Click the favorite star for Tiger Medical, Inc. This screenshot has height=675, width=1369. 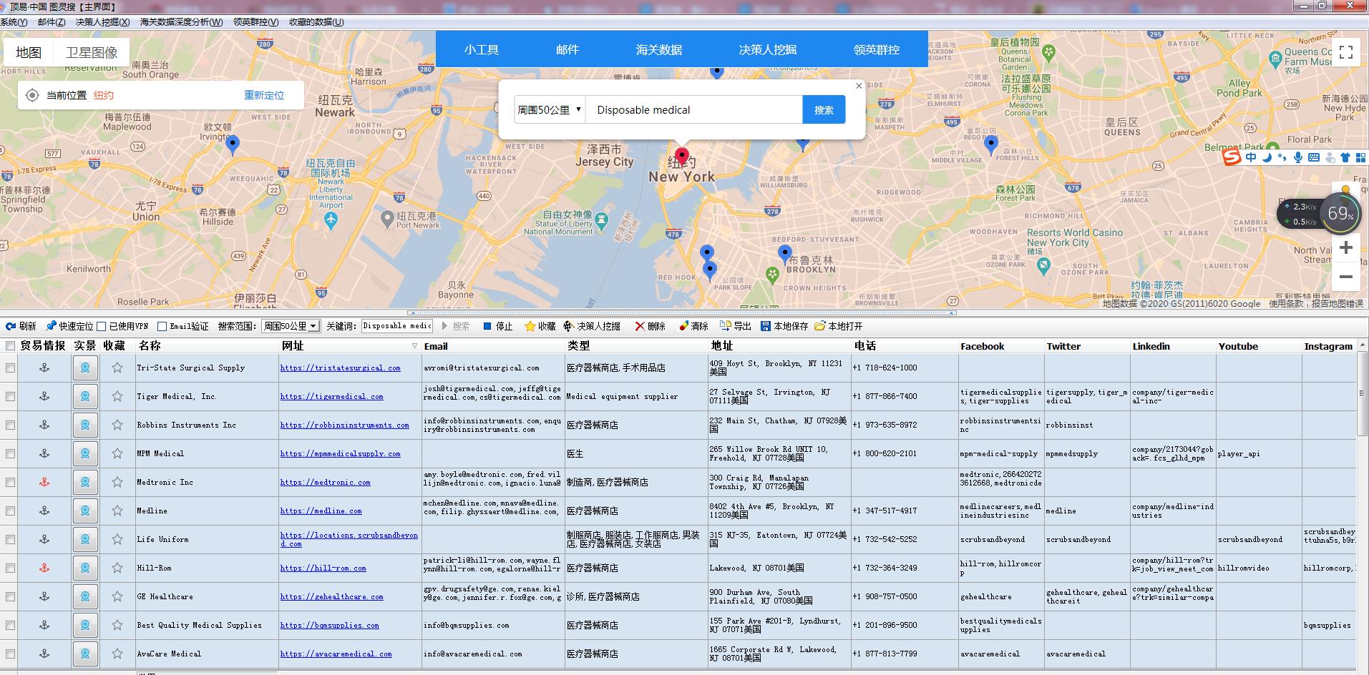(x=117, y=396)
